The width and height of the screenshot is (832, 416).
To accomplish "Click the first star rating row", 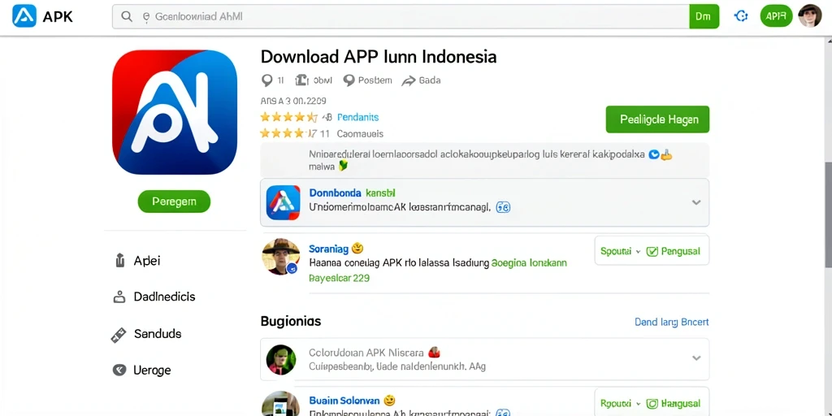I will click(288, 117).
